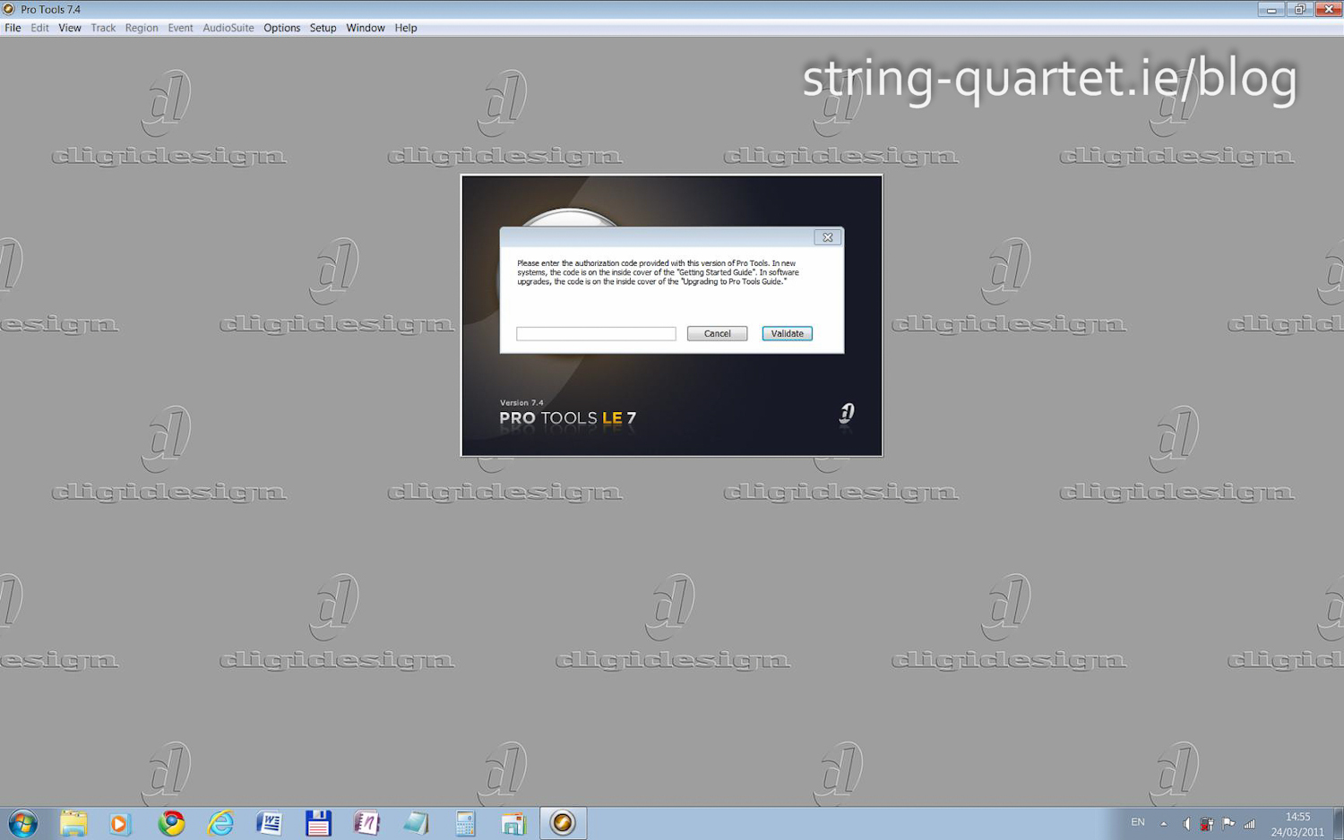Viewport: 1344px width, 840px height.
Task: Click the battery power tray icon
Action: (x=1207, y=823)
